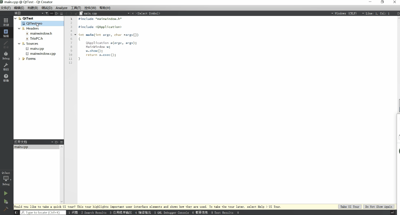Image resolution: width=400 pixels, height=215 pixels.
Task: Collapse the QtTest project root
Action: point(16,18)
